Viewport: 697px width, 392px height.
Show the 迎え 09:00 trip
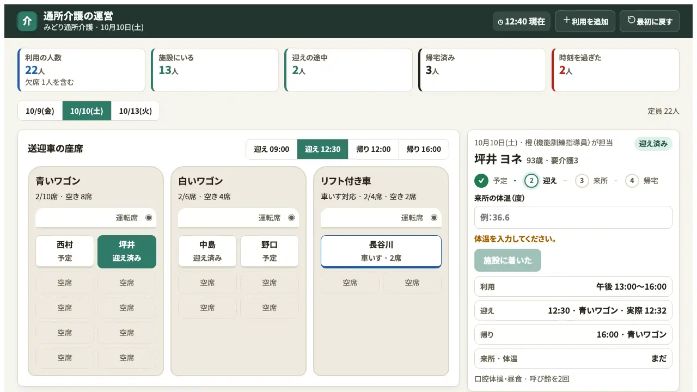click(272, 149)
